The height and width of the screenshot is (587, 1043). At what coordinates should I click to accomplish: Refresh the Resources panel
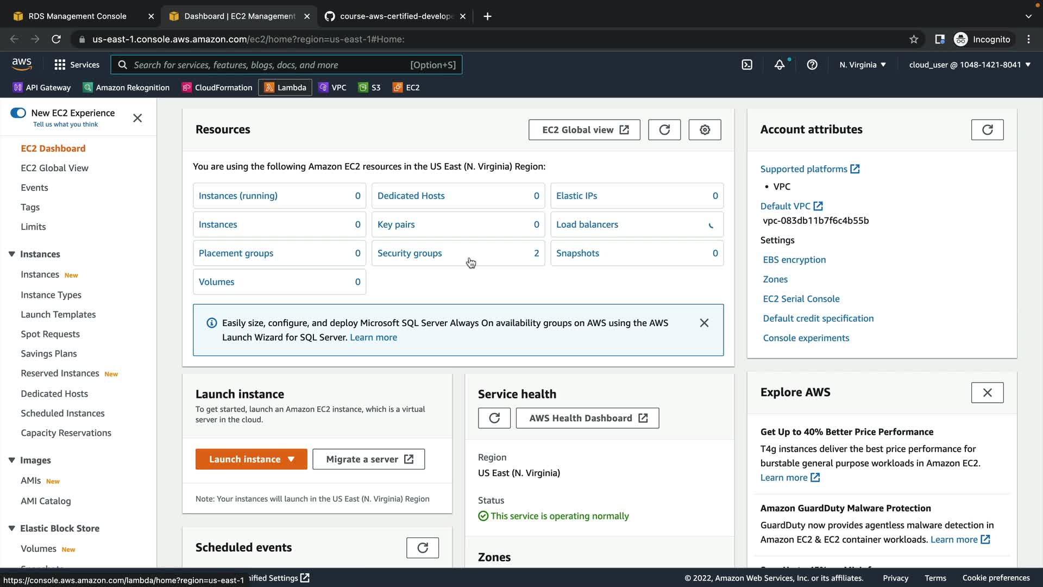(x=664, y=130)
